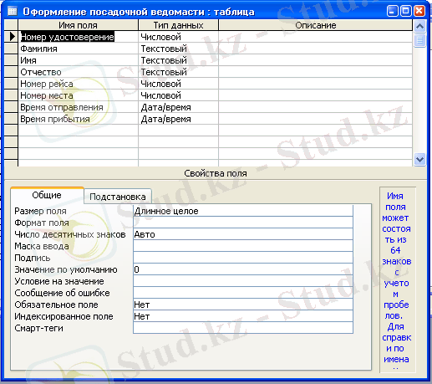Image resolution: width=432 pixels, height=384 pixels.
Task: Open data type cell of Время отправления row
Action: [x=178, y=107]
